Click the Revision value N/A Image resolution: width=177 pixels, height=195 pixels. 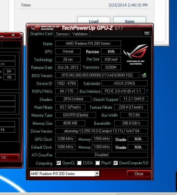[111, 51]
